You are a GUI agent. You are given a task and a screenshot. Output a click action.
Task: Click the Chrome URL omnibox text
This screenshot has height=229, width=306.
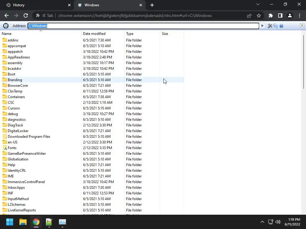click(x=135, y=16)
